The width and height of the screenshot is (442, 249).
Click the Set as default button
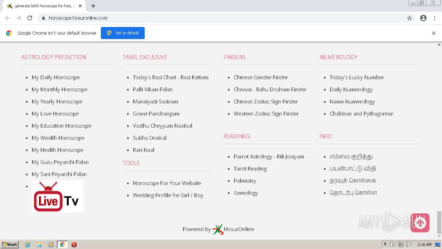[123, 33]
